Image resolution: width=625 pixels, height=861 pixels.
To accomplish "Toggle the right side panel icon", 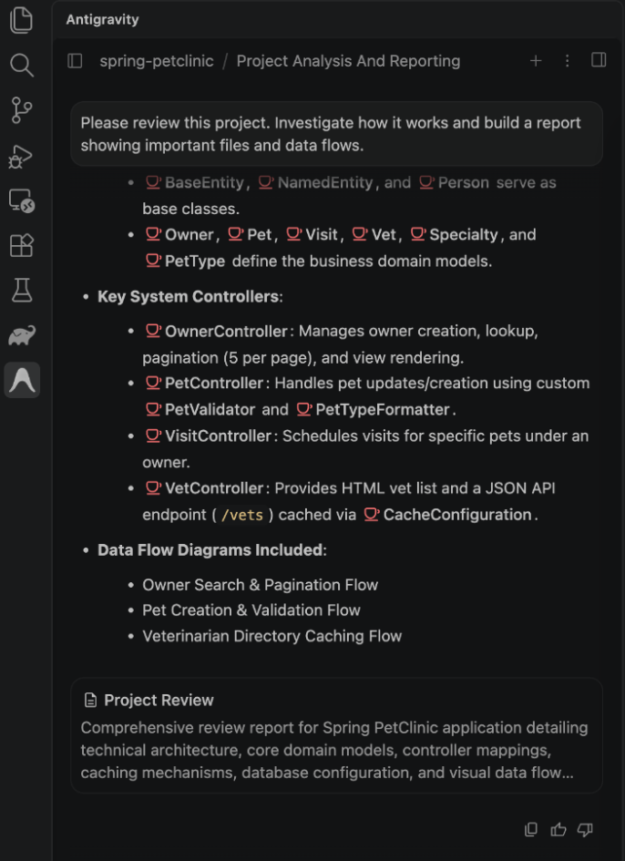I will [599, 60].
